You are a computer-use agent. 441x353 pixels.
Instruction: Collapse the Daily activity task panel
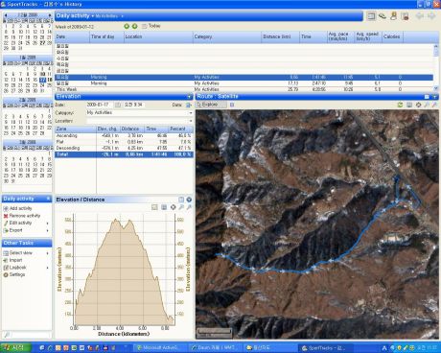click(48, 199)
